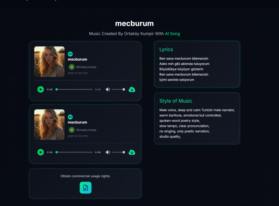Adjust the first track's volume slider

tap(118, 89)
